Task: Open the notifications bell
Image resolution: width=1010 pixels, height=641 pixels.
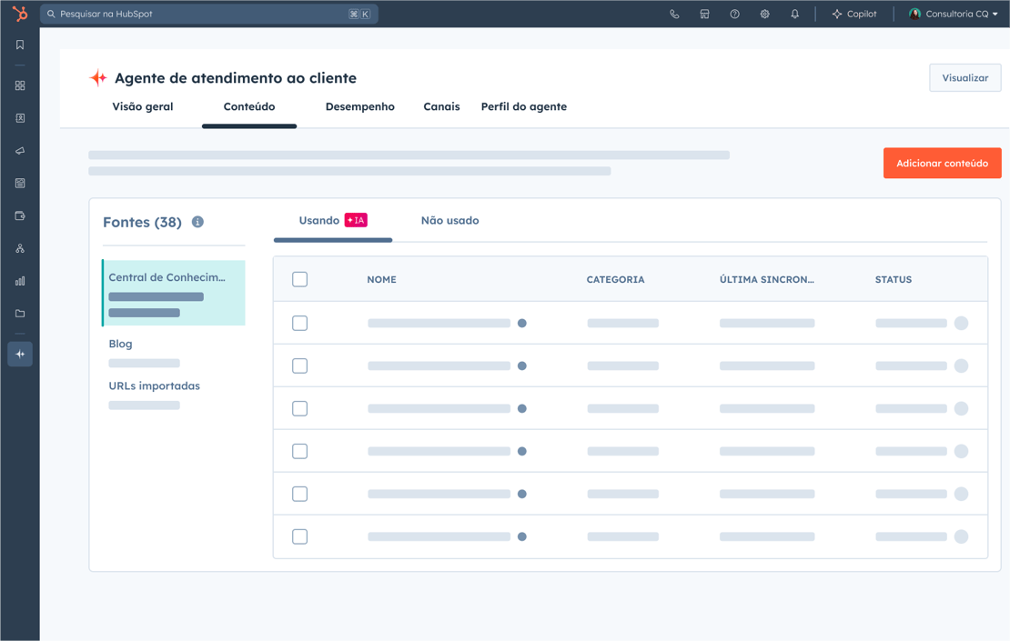Action: [x=794, y=15]
